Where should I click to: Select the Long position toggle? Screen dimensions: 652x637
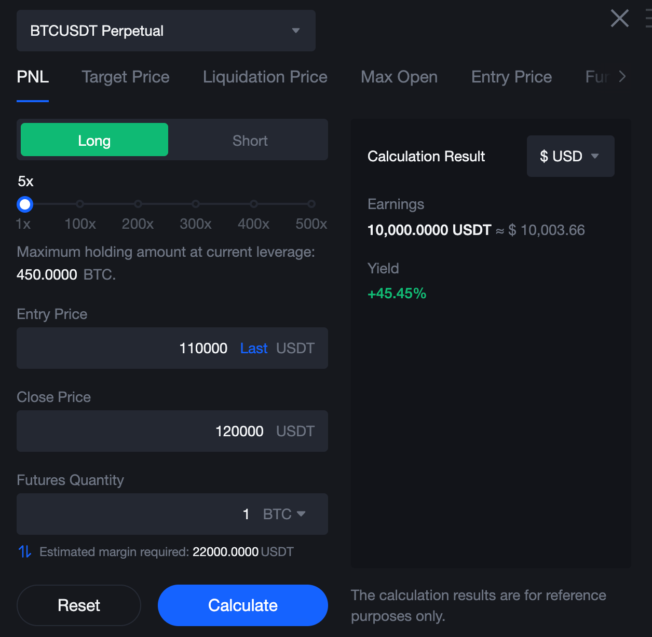pos(94,140)
